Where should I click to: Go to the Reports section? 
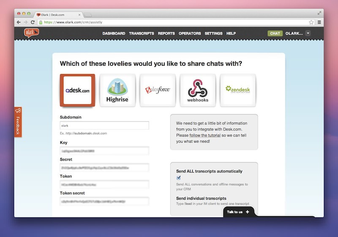[166, 33]
